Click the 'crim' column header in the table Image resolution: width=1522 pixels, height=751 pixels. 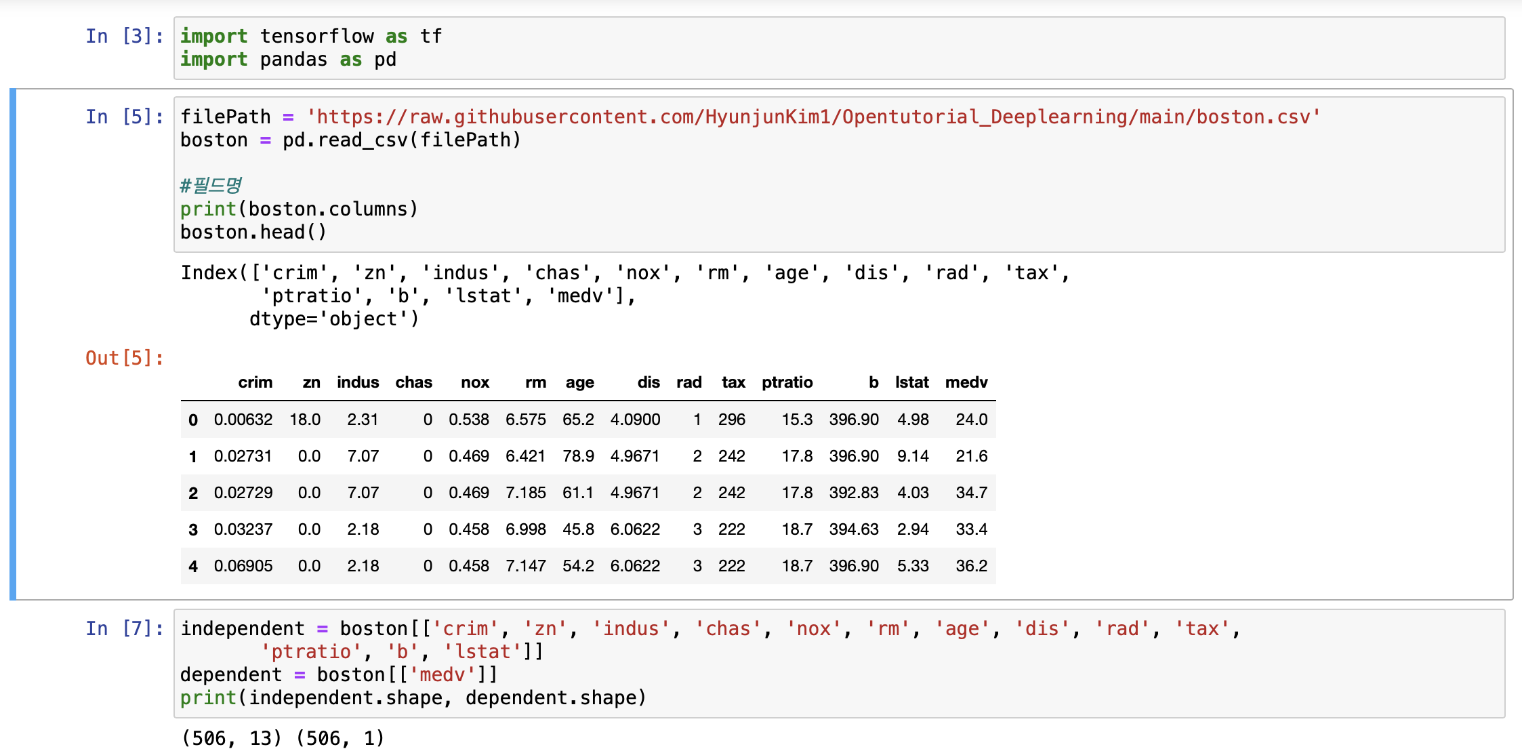coord(255,382)
